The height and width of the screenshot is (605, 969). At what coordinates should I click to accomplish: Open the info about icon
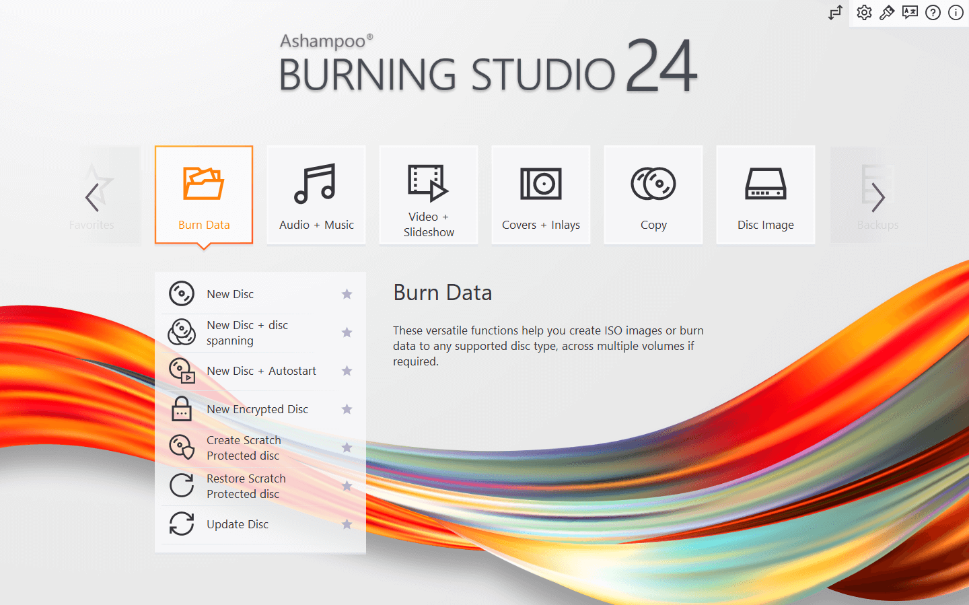click(x=956, y=13)
